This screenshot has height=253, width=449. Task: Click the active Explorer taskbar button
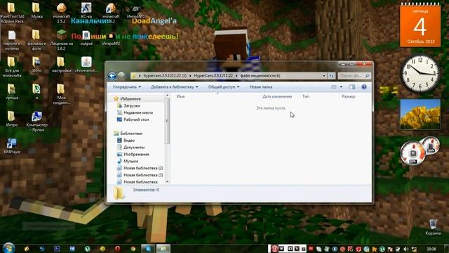click(x=163, y=248)
